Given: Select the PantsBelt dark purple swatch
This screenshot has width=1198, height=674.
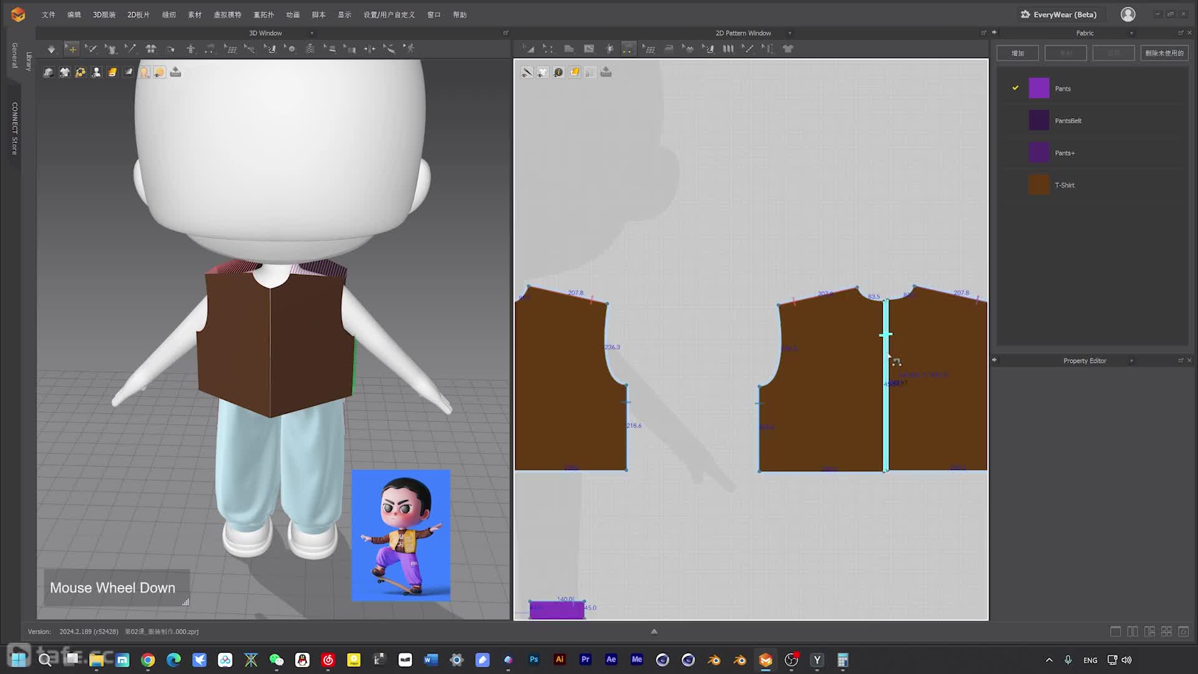Looking at the screenshot, I should [x=1039, y=120].
